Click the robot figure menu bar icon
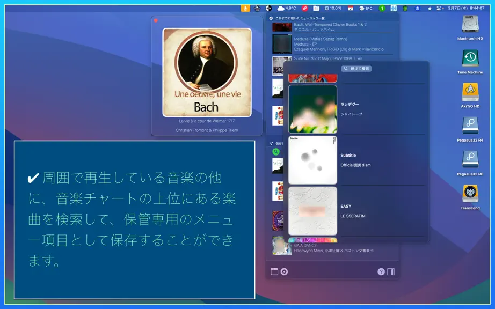This screenshot has height=309, width=495. point(257,8)
